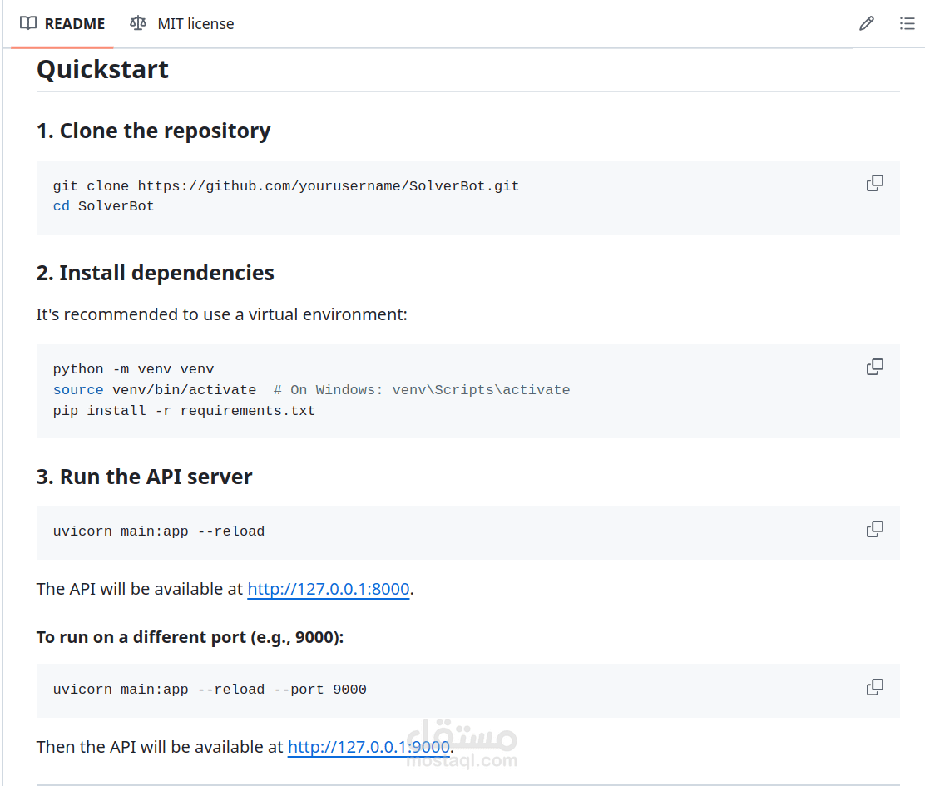Open the http://127.0.0.1:9000 link
This screenshot has height=786, width=925.
pos(369,747)
